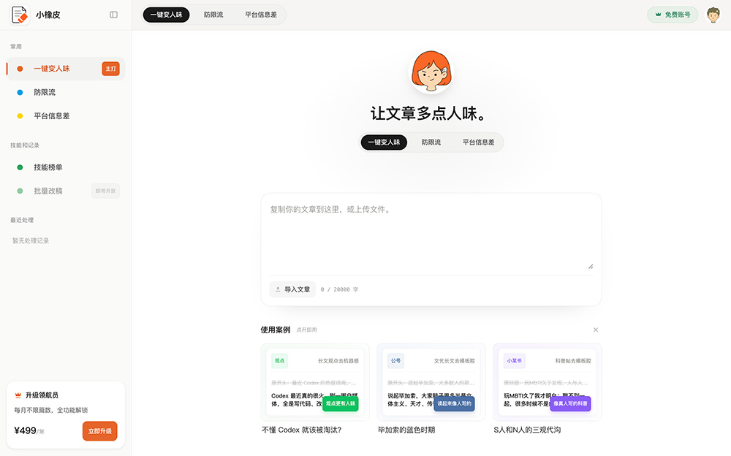Click the 立即升级 upgrade button
Screen dimensions: 731x456
[x=100, y=431]
